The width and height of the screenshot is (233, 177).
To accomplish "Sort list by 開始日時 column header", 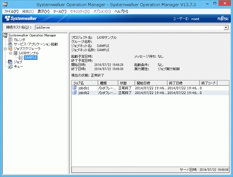I will pyautogui.click(x=151, y=83).
